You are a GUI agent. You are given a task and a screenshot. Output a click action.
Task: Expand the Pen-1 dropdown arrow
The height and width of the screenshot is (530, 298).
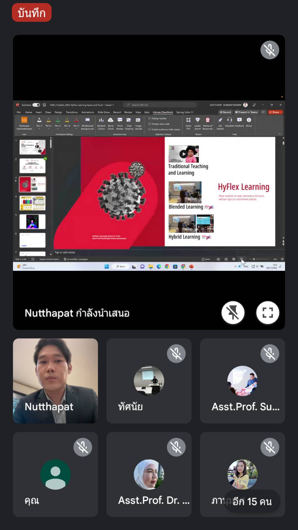[39, 129]
